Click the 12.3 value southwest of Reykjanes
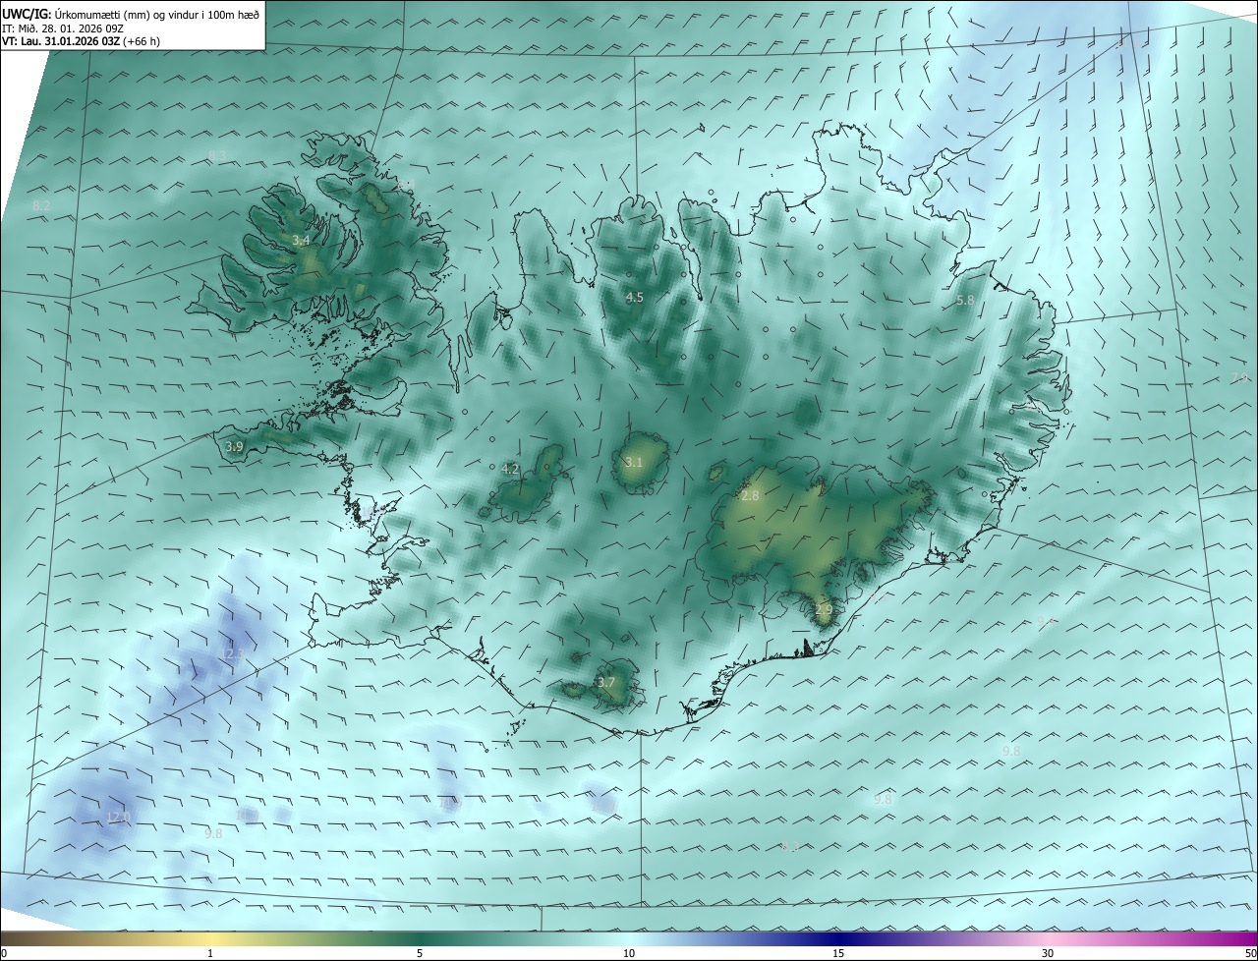Screen dimensions: 1258x961 [x=231, y=653]
